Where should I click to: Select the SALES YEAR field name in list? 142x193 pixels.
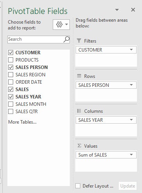tap(28, 97)
